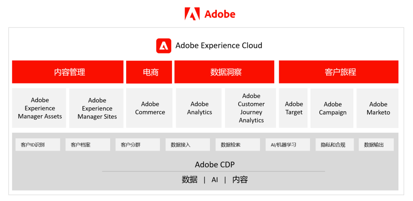Image resolution: width=413 pixels, height=201 pixels.
Task: Select the Adobe Target tile
Action: coord(293,108)
